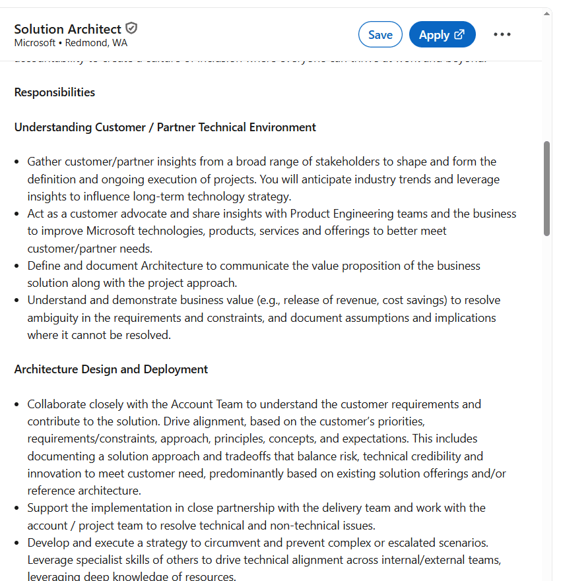Click the scrollbar track below the thumb
This screenshot has width=561, height=581.
546,396
